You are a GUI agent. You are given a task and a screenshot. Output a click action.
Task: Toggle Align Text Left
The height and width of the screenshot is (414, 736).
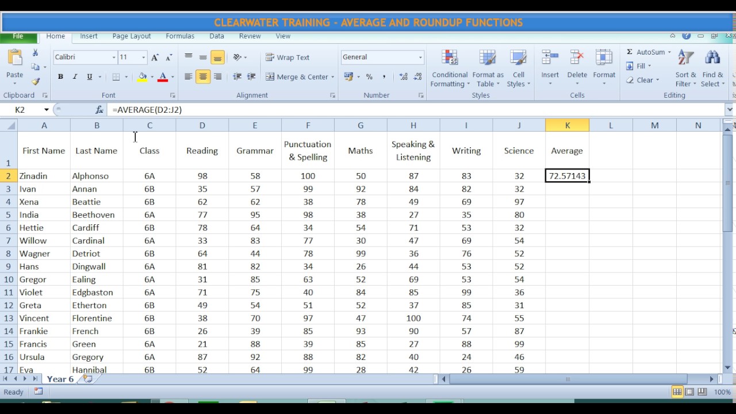189,76
